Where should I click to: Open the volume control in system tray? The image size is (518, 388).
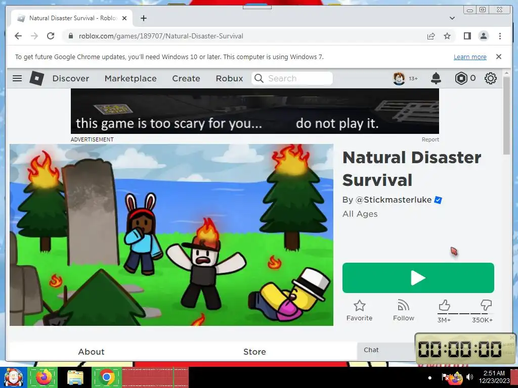(x=470, y=376)
